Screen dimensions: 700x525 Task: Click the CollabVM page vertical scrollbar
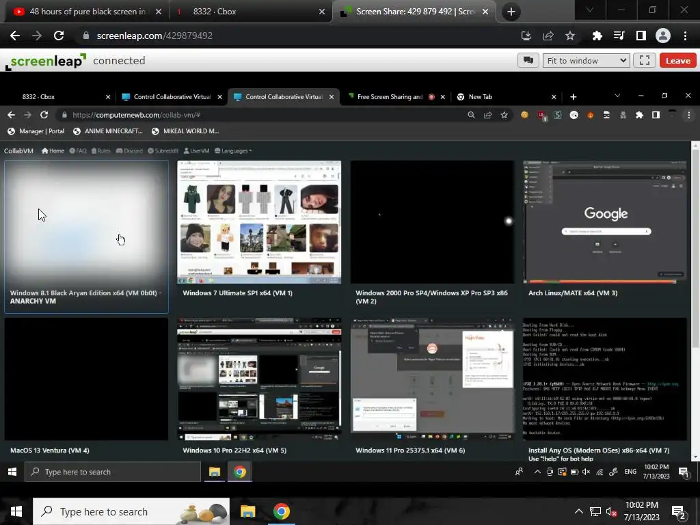[695, 247]
